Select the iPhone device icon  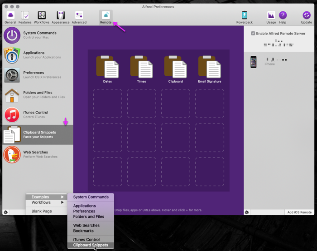[253, 62]
